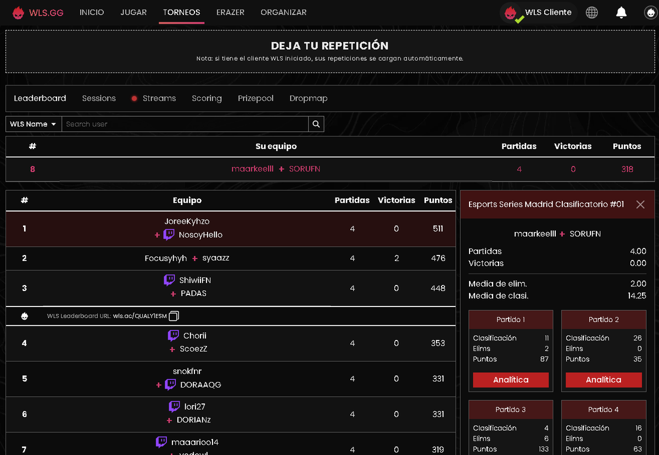Open the user profile avatar icon
The height and width of the screenshot is (455, 659).
pyautogui.click(x=650, y=13)
